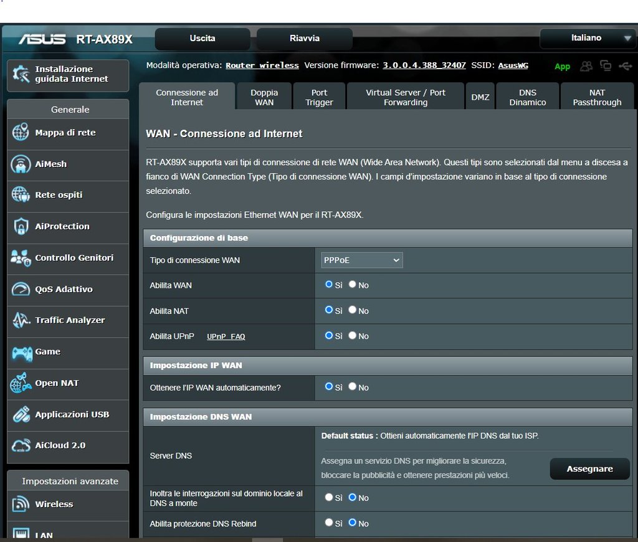Screen dimensions: 638x542
Task: Click the USB status icon in header
Action: pyautogui.click(x=625, y=66)
